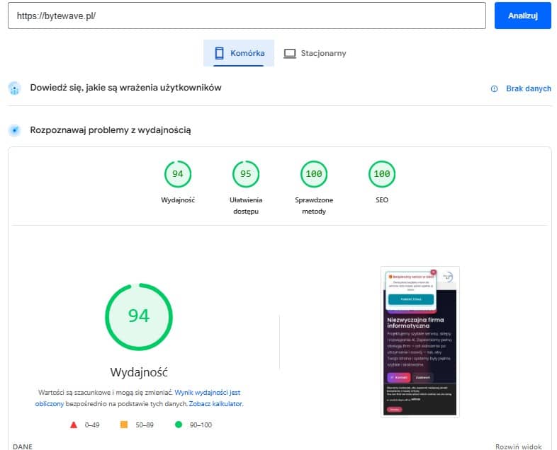Click the red triangle 0–49 legend icon
Viewport: 557px width, 450px height.
(x=74, y=425)
